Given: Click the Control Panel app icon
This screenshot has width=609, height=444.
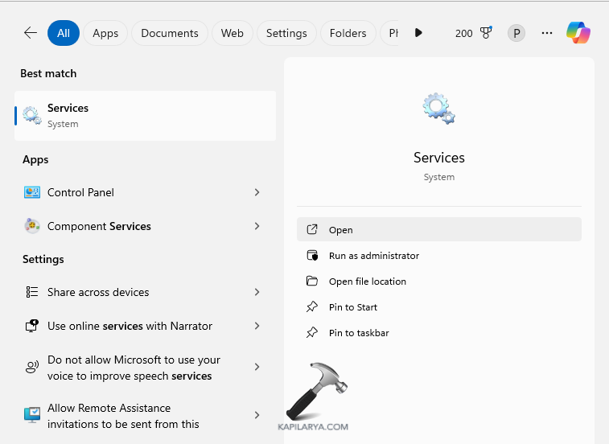Looking at the screenshot, I should [x=32, y=192].
